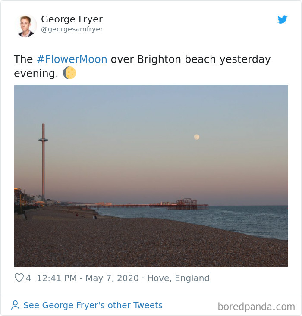
Task: Click the i360 tower in the photo
Action: pyautogui.click(x=43, y=161)
